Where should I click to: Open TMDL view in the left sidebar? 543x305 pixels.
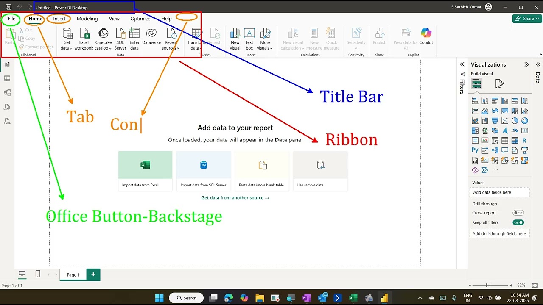point(7,121)
